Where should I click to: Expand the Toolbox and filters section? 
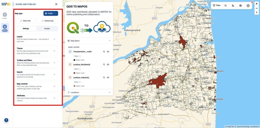[x=37, y=63]
